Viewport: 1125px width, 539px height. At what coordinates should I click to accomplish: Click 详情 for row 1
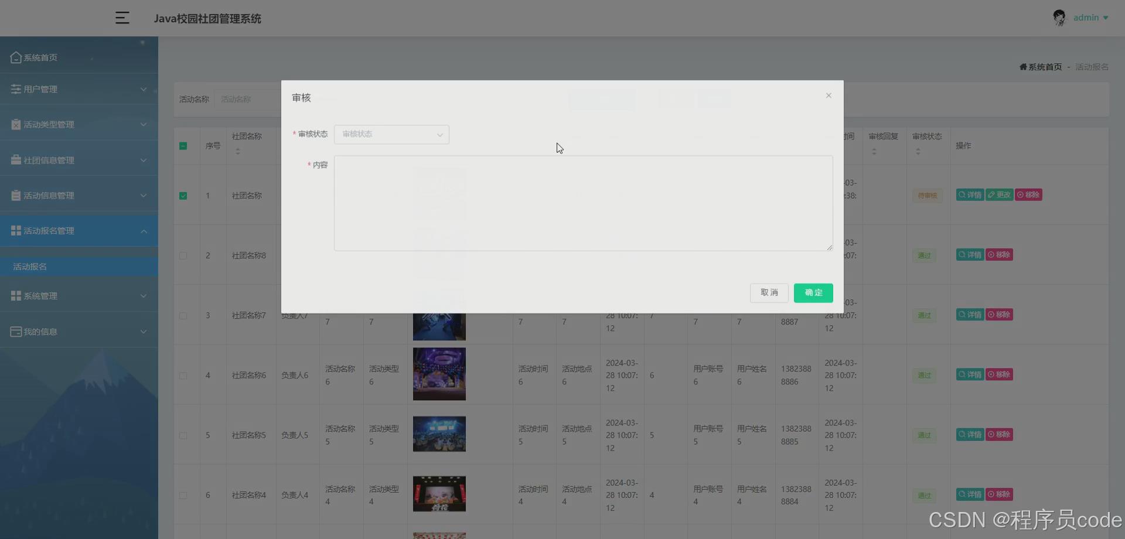(970, 195)
